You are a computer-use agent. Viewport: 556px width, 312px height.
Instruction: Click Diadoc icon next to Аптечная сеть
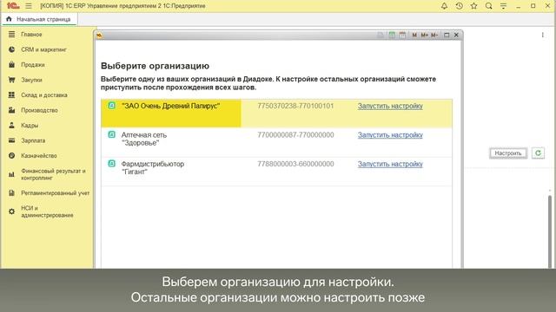coord(112,134)
